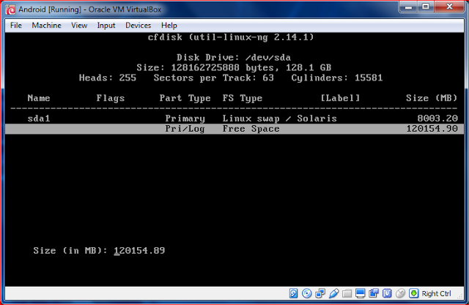Viewport: 469px width, 305px height.
Task: Open the Input menu
Action: (x=106, y=26)
